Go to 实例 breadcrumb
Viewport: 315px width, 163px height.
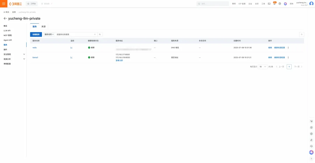[x=14, y=12]
